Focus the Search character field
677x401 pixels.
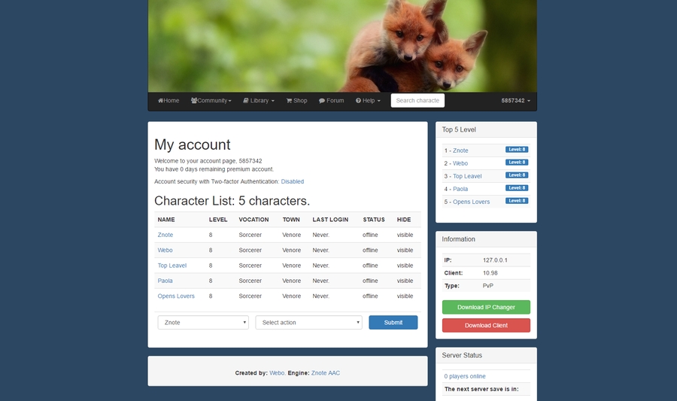[417, 101]
